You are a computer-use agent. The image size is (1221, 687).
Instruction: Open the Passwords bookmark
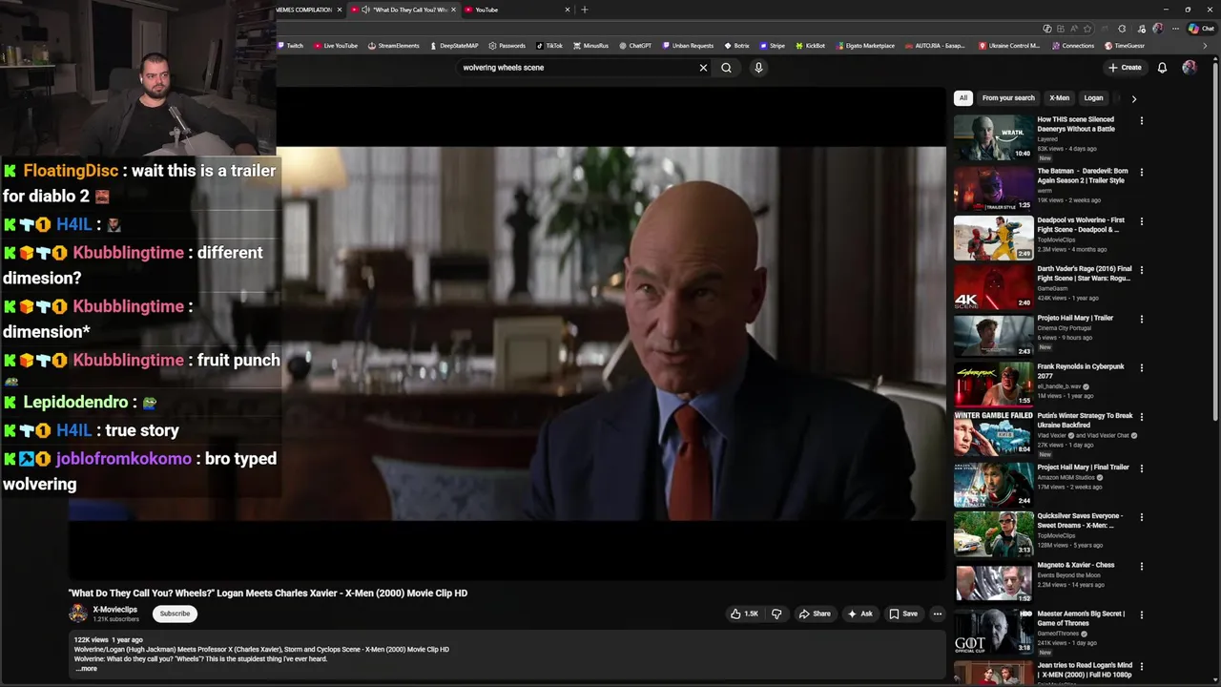tap(507, 46)
